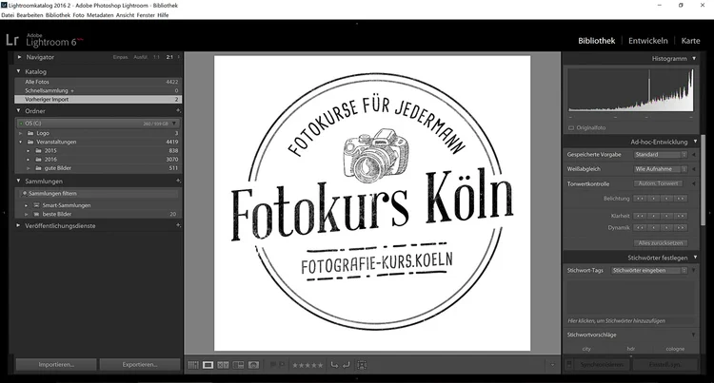This screenshot has height=383, width=714.
Task: Click the Smart-Sammlungen collection set icon
Action: click(36, 205)
